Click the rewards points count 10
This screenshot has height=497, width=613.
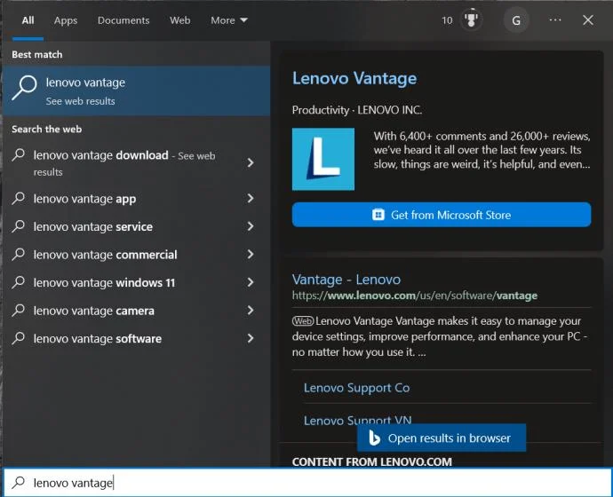point(447,20)
